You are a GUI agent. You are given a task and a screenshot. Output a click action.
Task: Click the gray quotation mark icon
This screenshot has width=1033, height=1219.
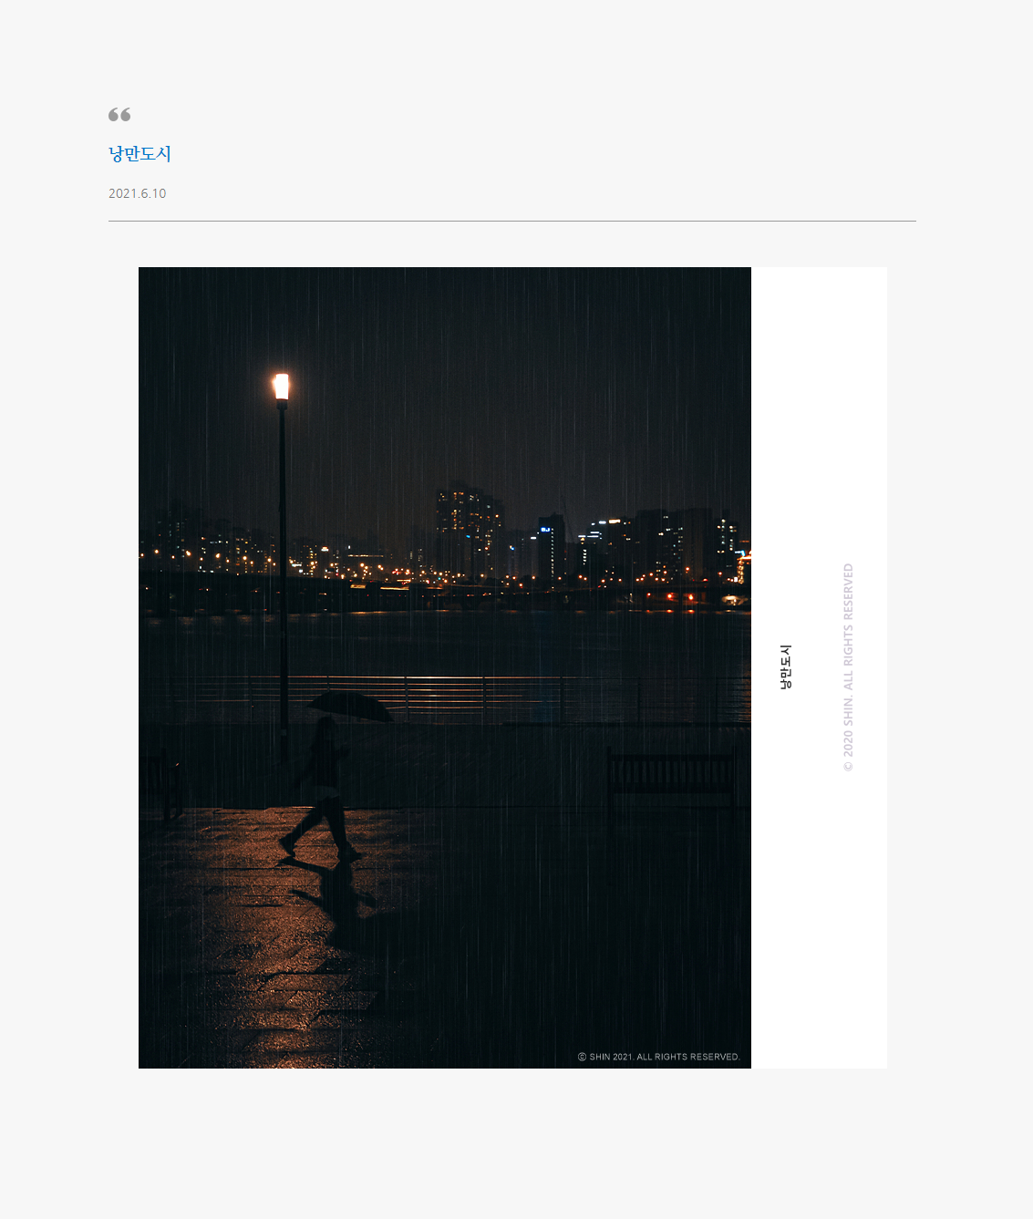(119, 114)
